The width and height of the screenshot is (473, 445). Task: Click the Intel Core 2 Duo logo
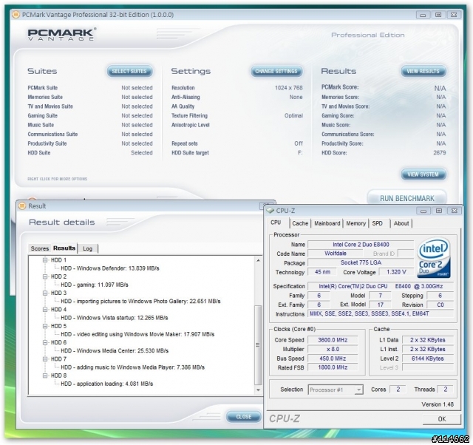434,258
